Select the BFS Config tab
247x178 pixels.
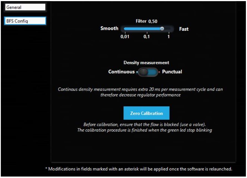point(25,21)
